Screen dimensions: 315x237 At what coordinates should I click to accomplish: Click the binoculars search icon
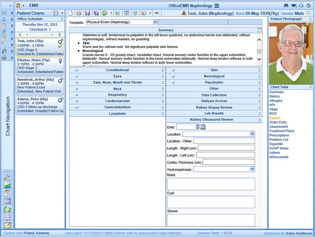point(286,6)
